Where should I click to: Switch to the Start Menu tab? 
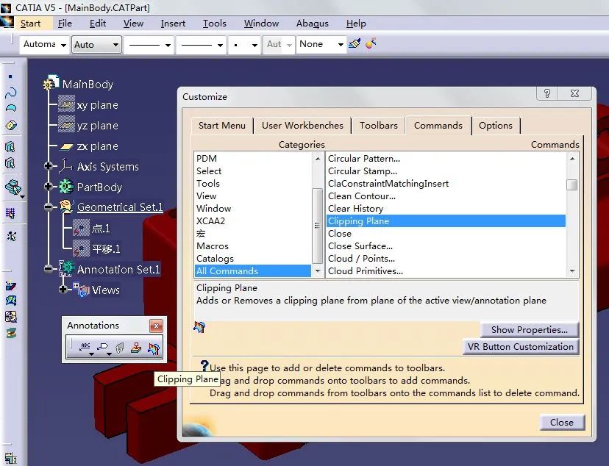[x=222, y=126]
